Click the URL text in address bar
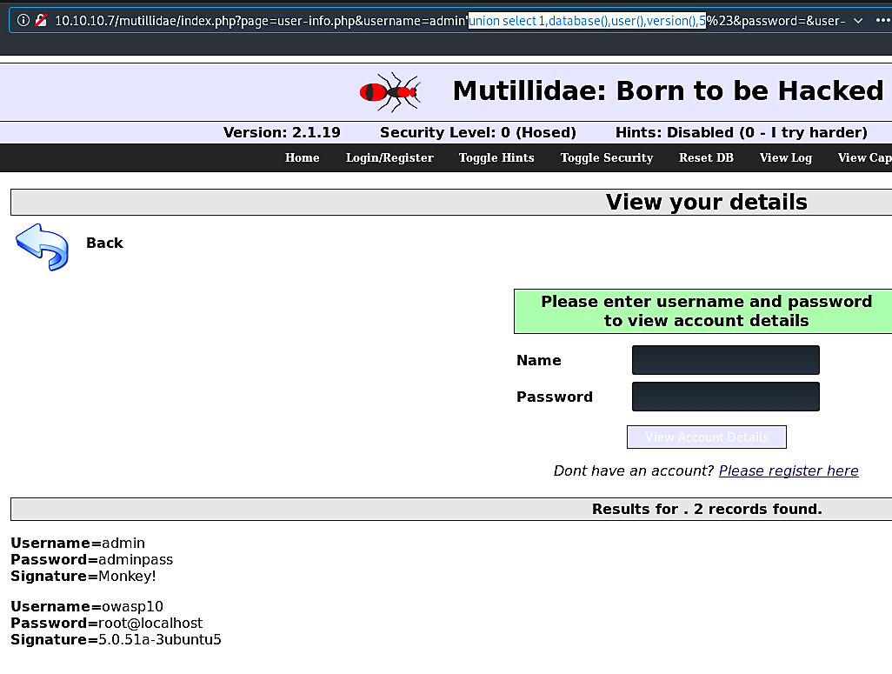Screen dimensions: 892x674 tap(449, 21)
